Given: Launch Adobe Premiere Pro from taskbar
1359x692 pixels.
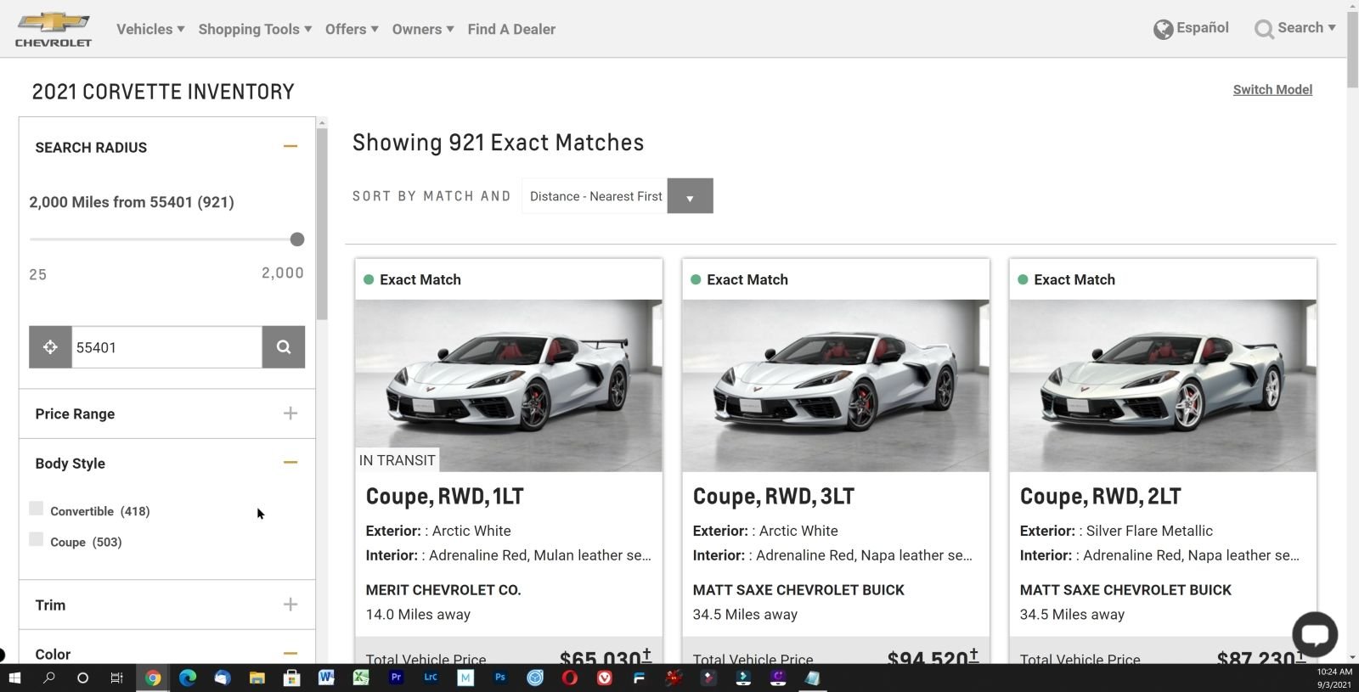Looking at the screenshot, I should click(x=396, y=678).
